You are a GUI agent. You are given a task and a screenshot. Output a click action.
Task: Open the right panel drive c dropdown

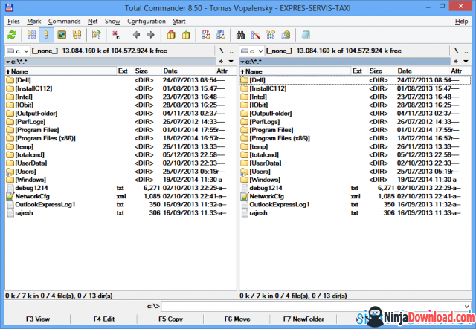click(x=251, y=51)
